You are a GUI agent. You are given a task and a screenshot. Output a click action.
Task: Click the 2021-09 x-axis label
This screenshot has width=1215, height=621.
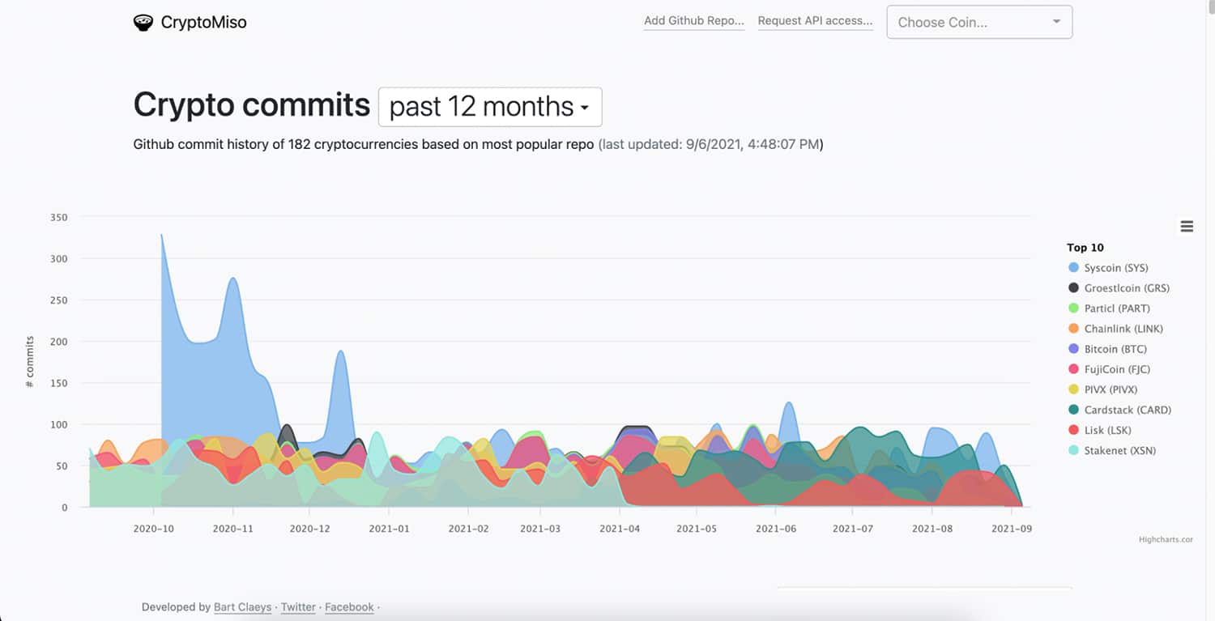[1011, 529]
